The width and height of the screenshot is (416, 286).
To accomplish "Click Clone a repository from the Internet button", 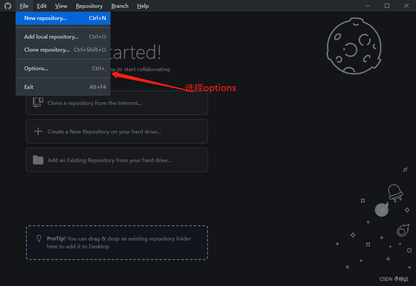I will [x=117, y=103].
